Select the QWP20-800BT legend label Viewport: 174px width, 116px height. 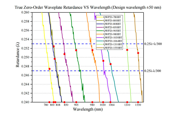tap(112, 21)
